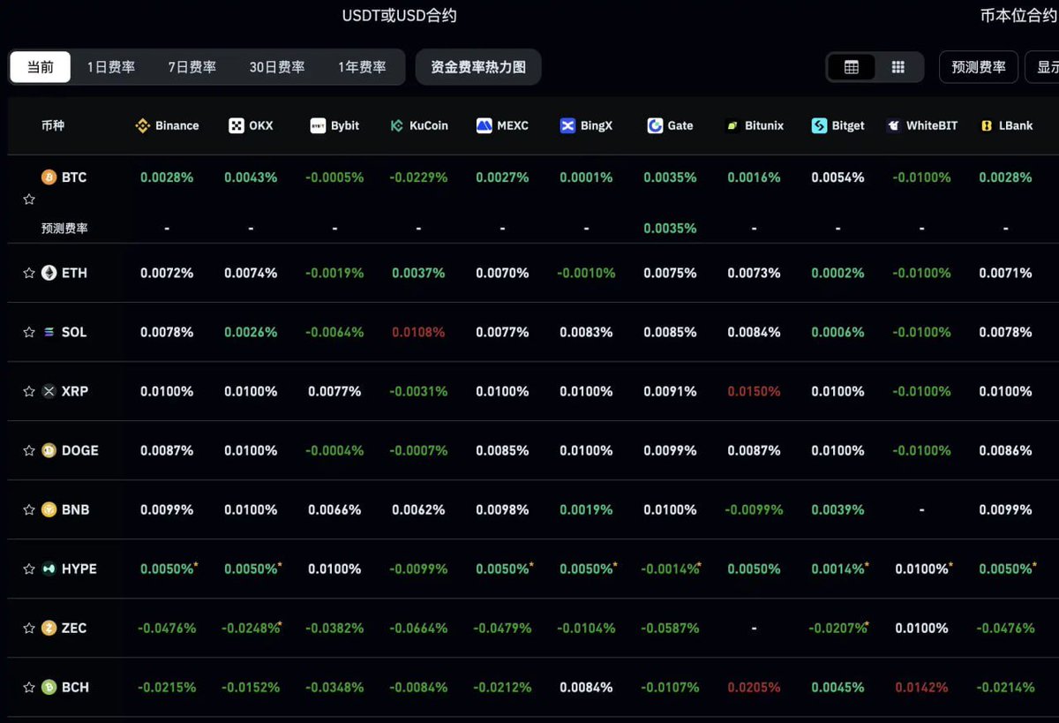Screen dimensions: 1059x723
Task: Click the HYPE coin icon
Action: click(x=49, y=569)
